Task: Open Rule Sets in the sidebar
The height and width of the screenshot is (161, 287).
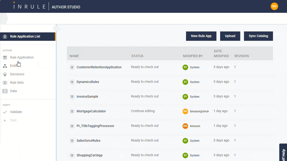Action: point(17,83)
